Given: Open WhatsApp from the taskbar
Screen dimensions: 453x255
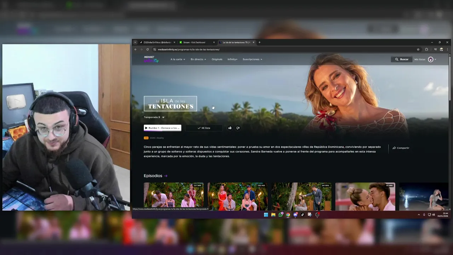Looking at the screenshot, I should tap(281, 215).
